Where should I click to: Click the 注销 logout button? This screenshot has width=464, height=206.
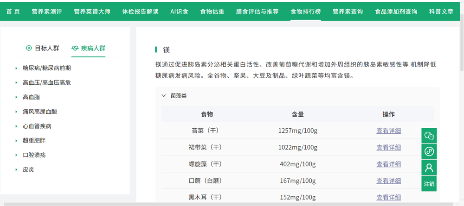click(429, 184)
